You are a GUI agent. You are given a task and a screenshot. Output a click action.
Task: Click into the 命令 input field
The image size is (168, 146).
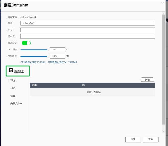pos(88,30)
